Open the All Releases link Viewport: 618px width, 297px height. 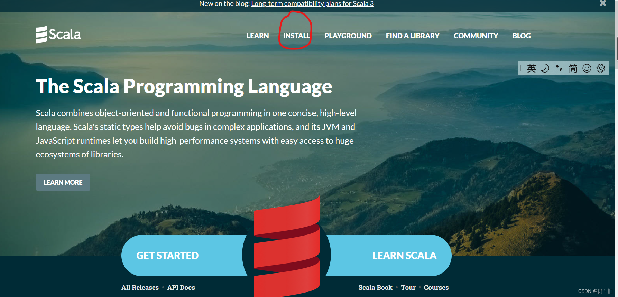(140, 287)
